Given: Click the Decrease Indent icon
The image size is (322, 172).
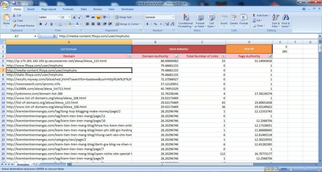Looking at the screenshot, I should [105, 24].
